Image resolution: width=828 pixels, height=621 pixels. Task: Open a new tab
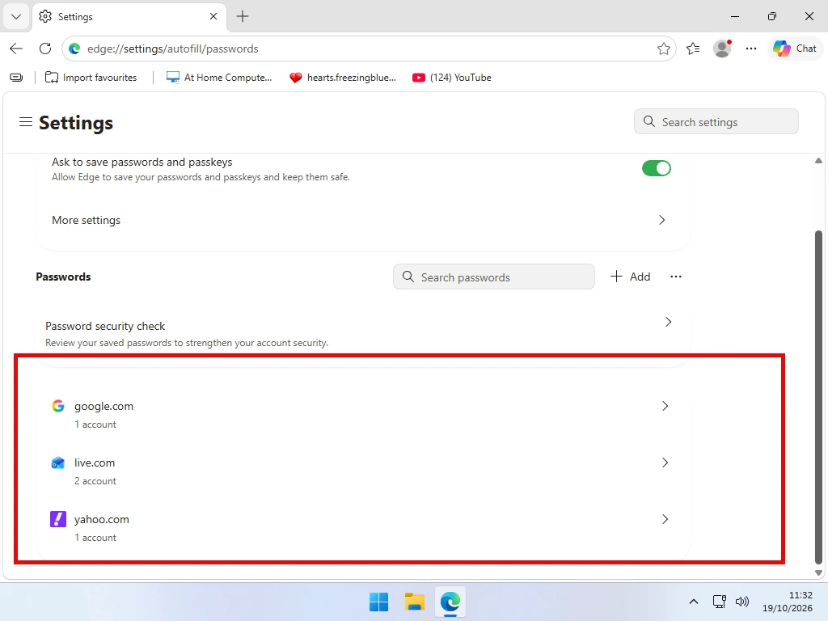243,16
